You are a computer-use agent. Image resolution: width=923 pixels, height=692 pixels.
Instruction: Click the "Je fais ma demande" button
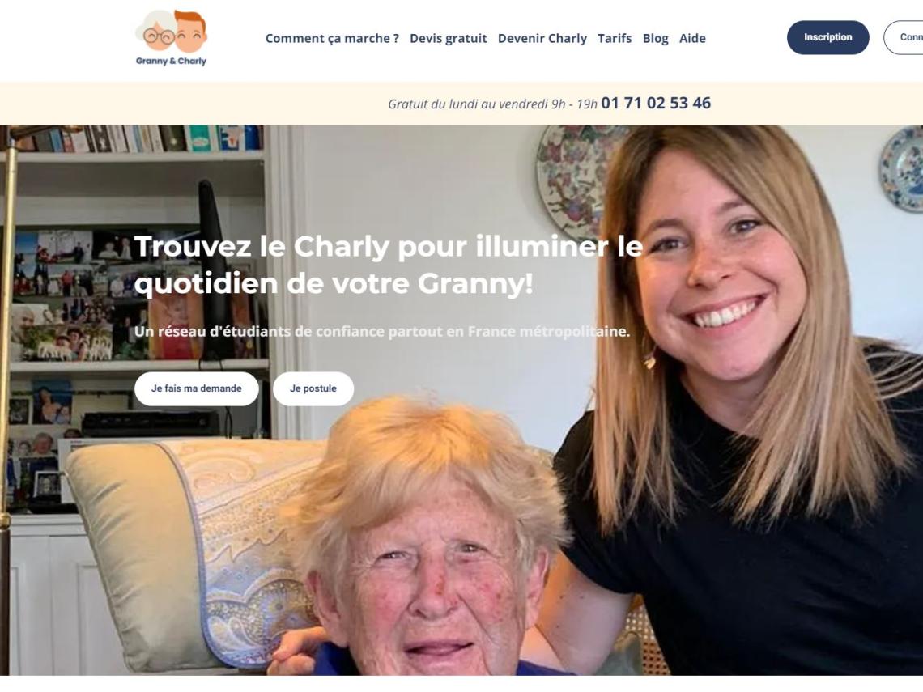tap(197, 388)
